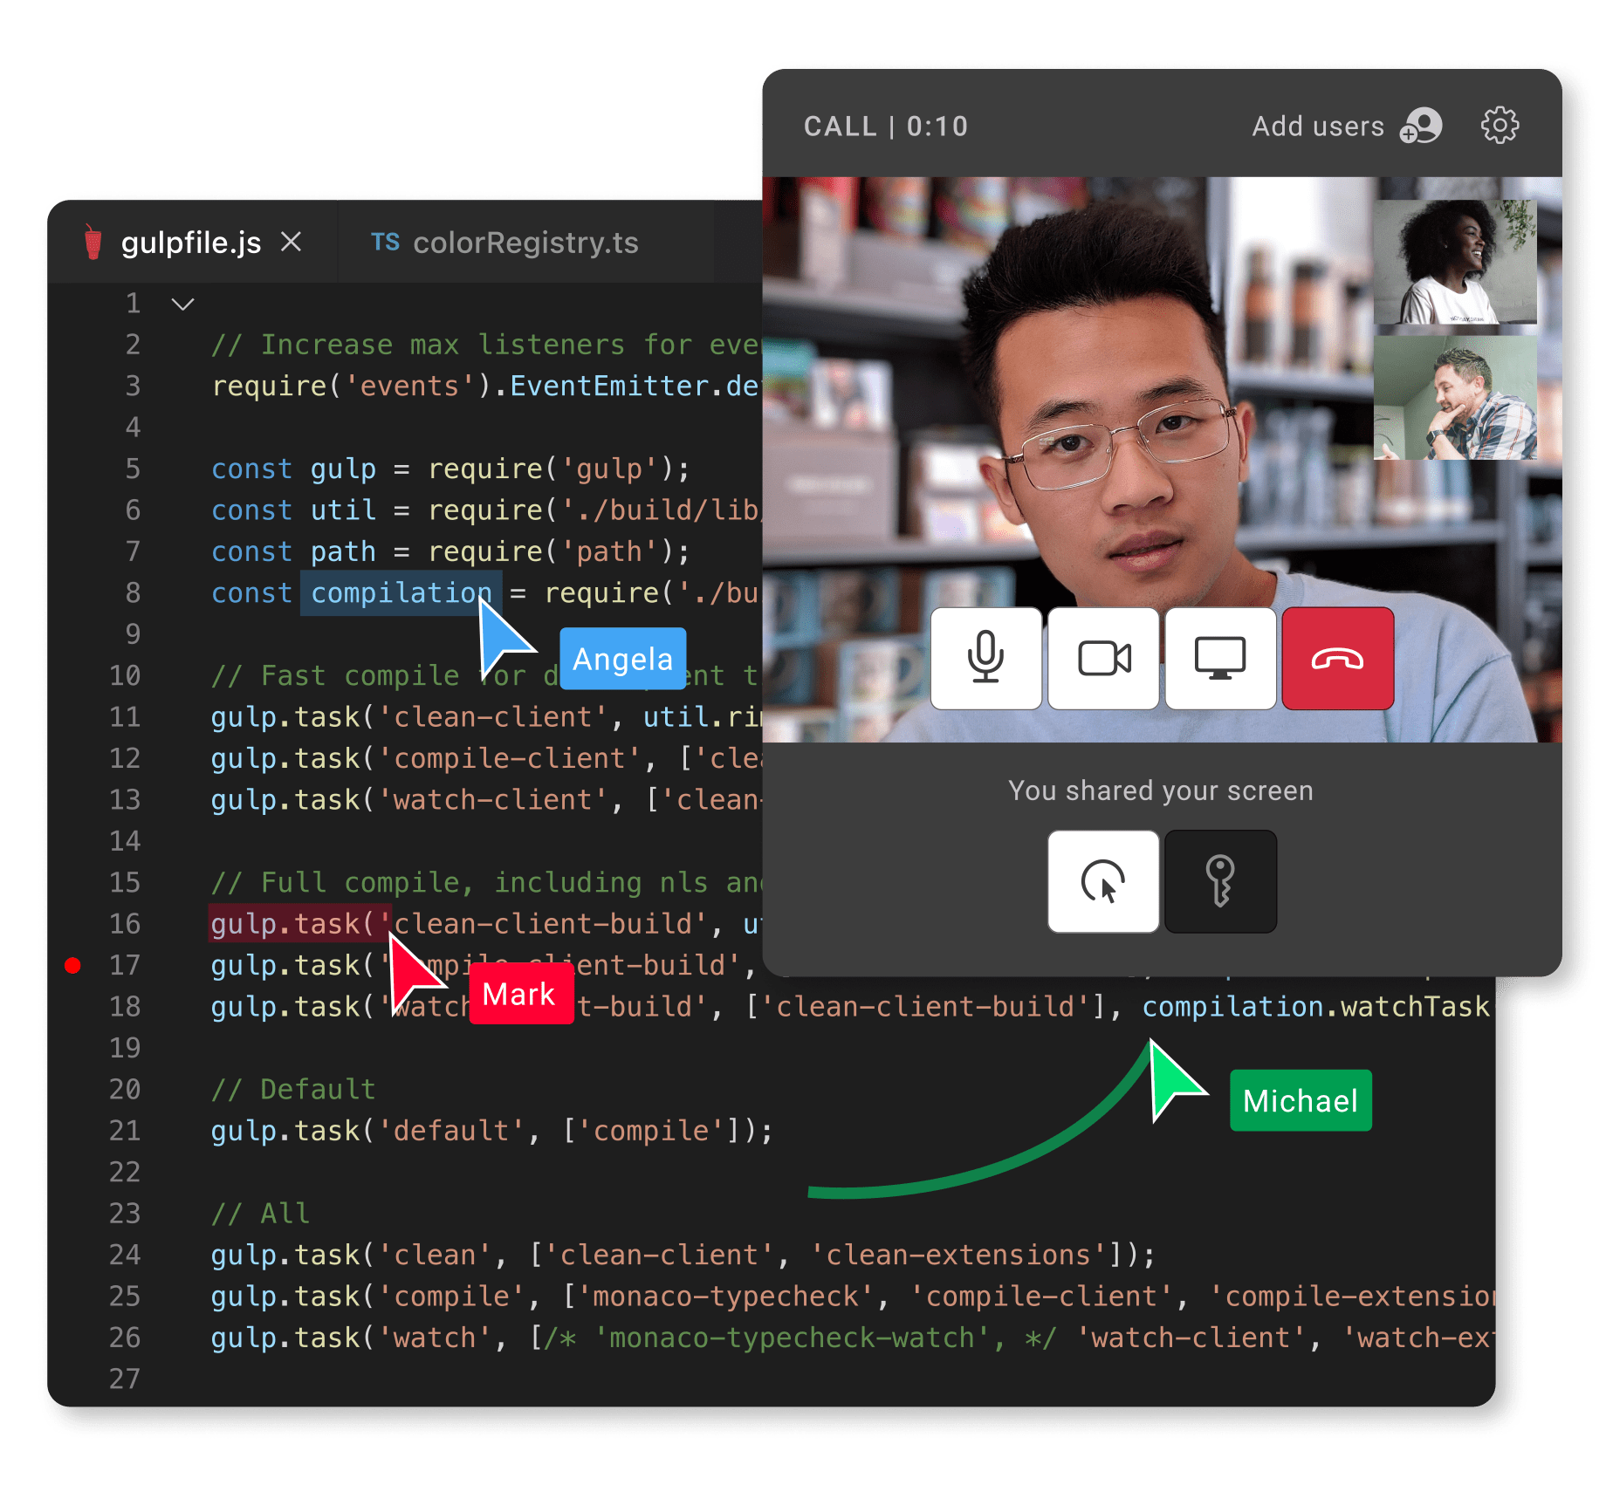Viewport: 1606px width, 1485px height.
Task: Click Angela's blue cursor label
Action: tap(622, 659)
